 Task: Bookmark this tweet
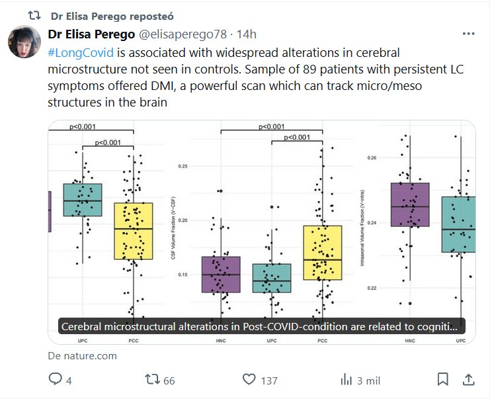coord(443,379)
